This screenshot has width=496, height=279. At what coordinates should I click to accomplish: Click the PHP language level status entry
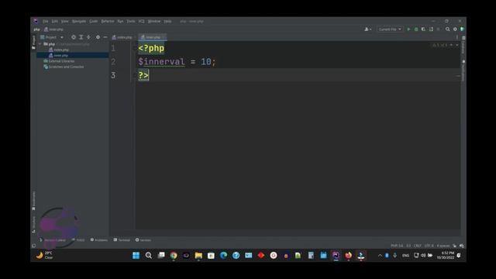point(397,246)
